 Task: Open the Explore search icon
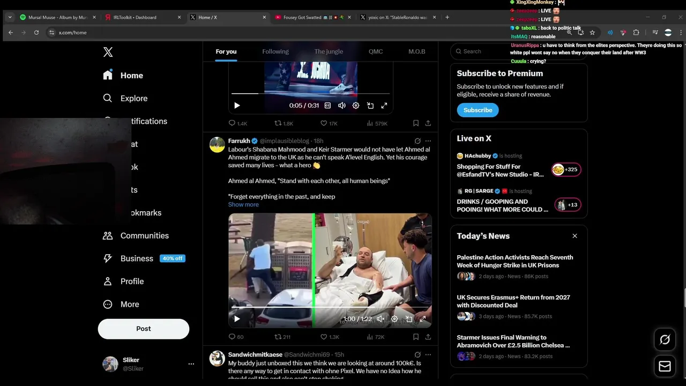[108, 98]
